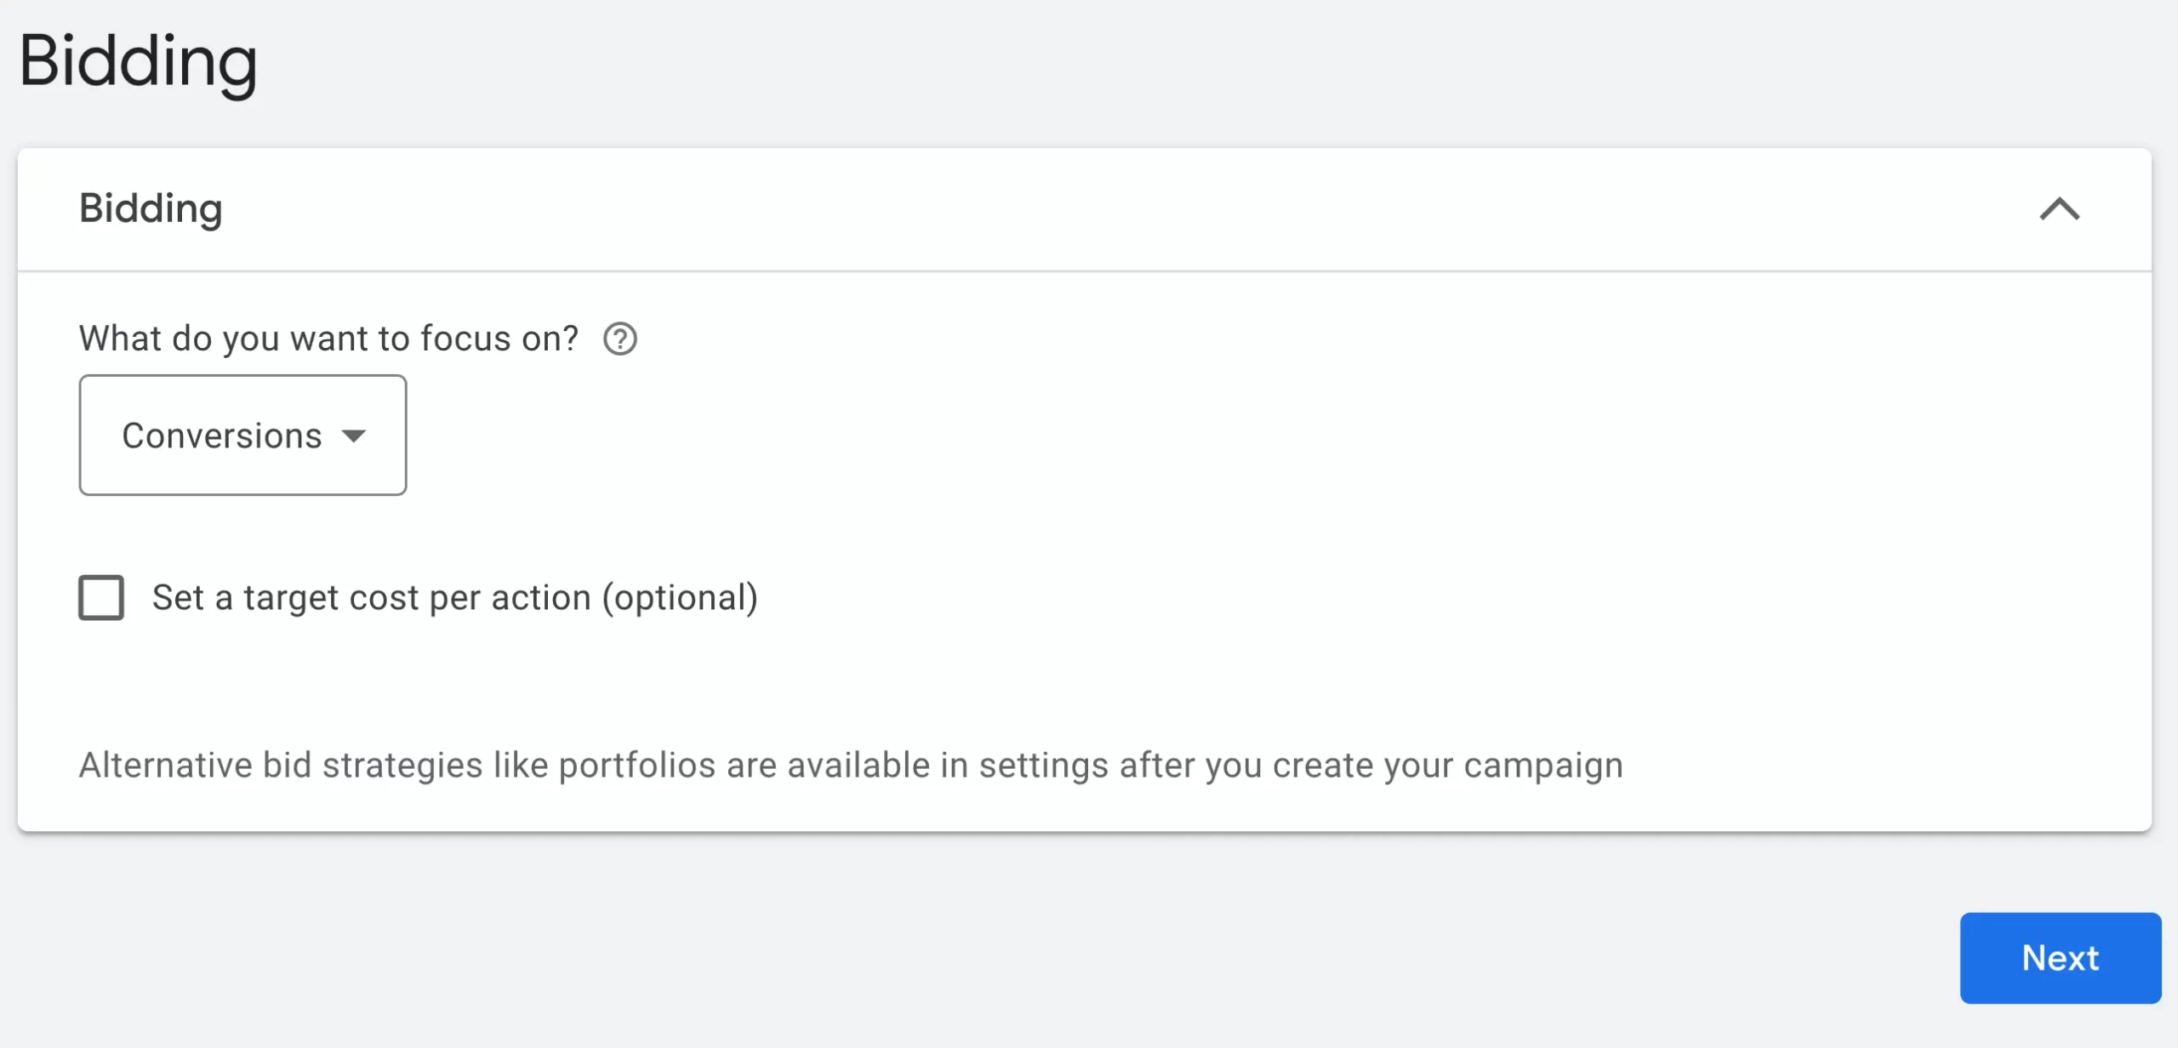2178x1048 pixels.
Task: Click the Next button
Action: (x=2060, y=958)
